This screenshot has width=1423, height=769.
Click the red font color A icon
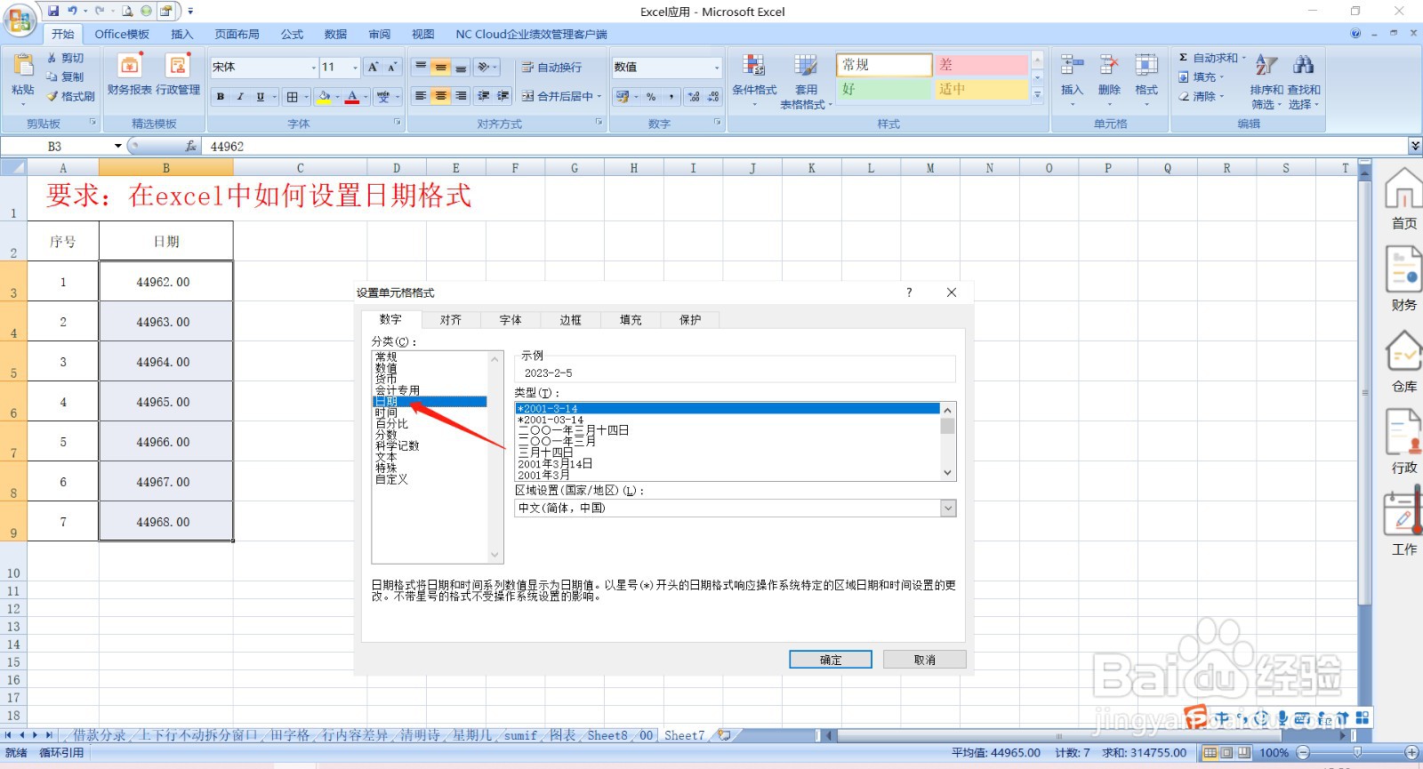[352, 97]
